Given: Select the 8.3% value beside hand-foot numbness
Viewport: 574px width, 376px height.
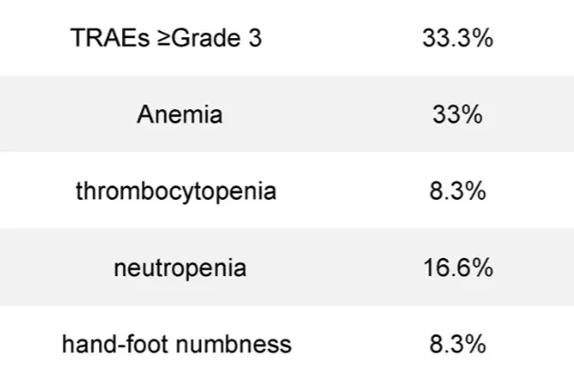Looking at the screenshot, I should tap(458, 345).
